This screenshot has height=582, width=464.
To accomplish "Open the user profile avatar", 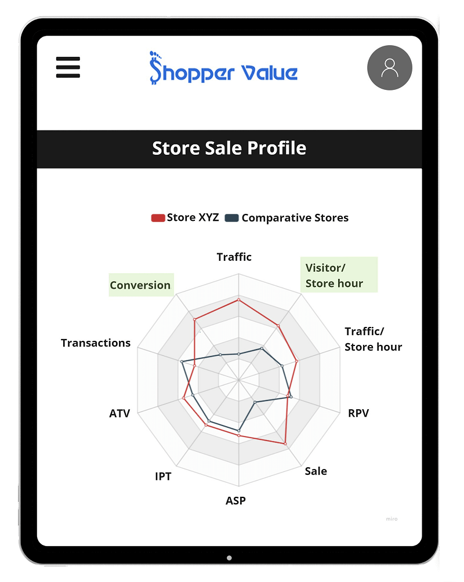I will pyautogui.click(x=389, y=68).
